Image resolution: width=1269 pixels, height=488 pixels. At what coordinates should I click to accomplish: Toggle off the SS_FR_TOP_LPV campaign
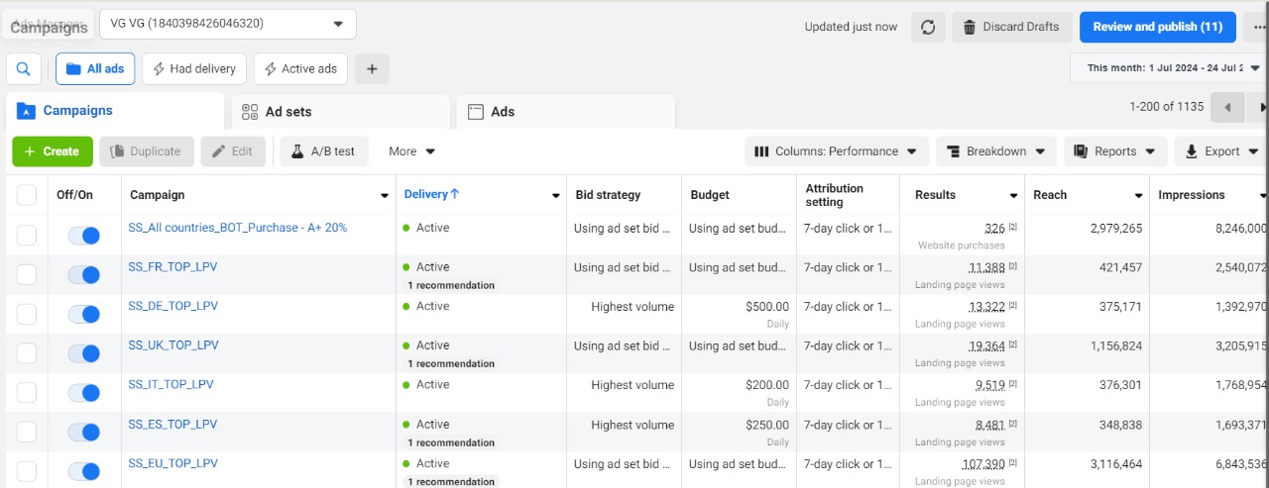[x=84, y=275]
